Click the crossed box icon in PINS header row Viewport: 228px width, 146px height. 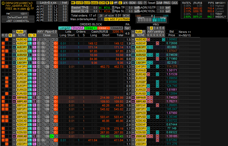click(x=133, y=35)
